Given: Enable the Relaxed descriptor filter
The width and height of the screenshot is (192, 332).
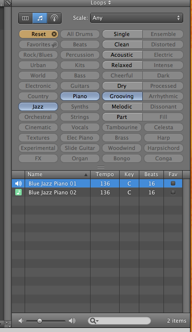Looking at the screenshot, I should point(122,65).
